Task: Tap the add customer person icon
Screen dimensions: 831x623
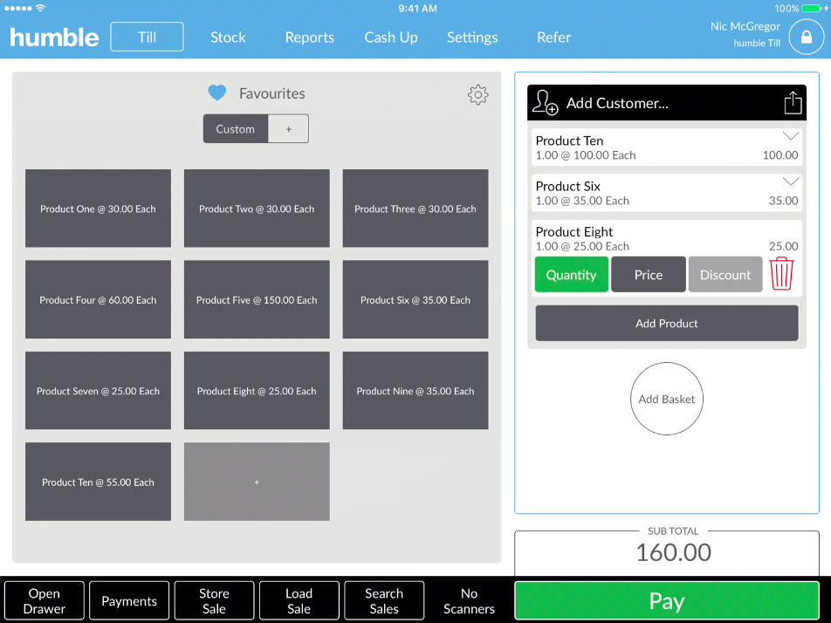Action: pos(545,102)
